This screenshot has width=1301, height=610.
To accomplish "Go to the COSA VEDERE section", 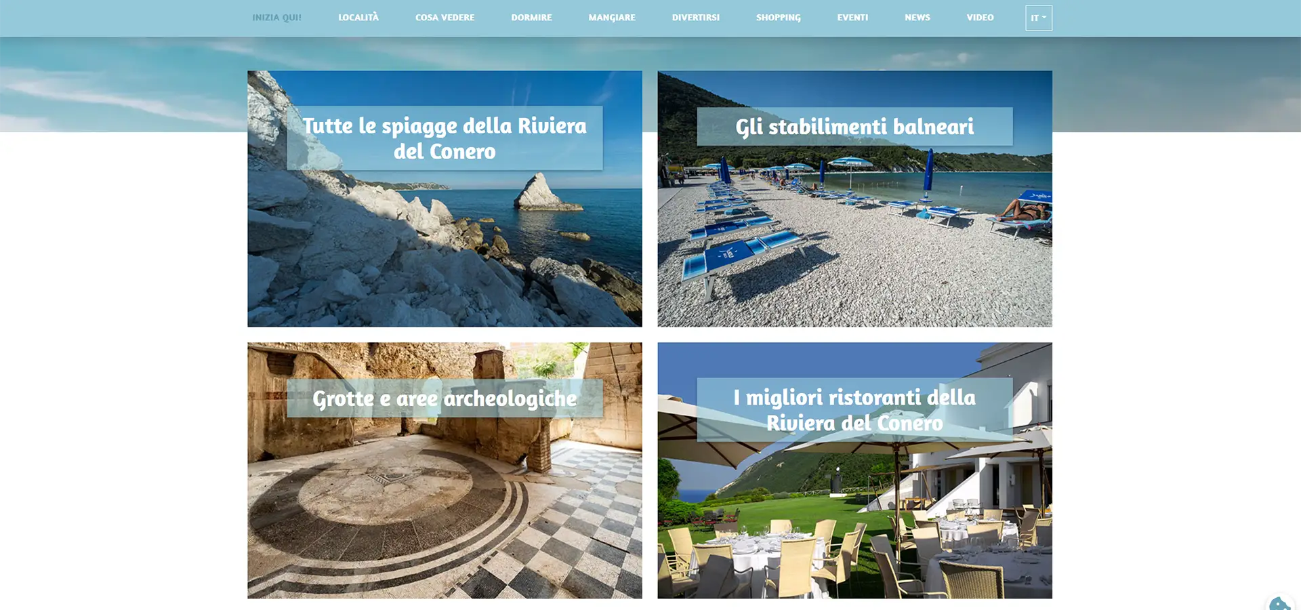I will 445,18.
